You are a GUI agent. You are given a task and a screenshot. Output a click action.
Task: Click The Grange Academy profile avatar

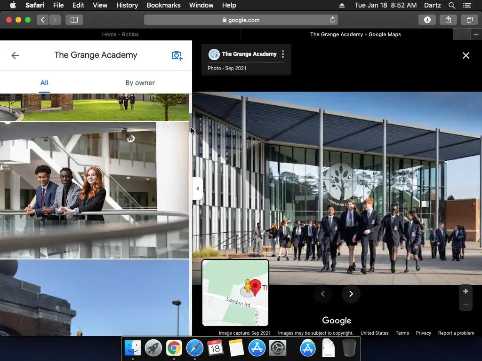pos(214,55)
